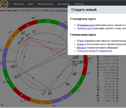Click the Uranus glyph on chart left
Screen dimensions: 126x108
click(16, 77)
